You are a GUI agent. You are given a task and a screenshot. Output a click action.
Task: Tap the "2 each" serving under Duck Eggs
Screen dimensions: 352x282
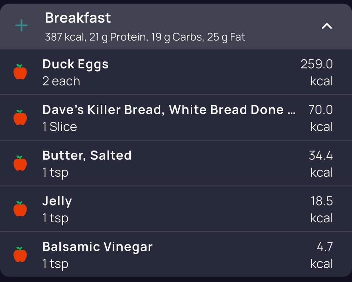point(61,81)
